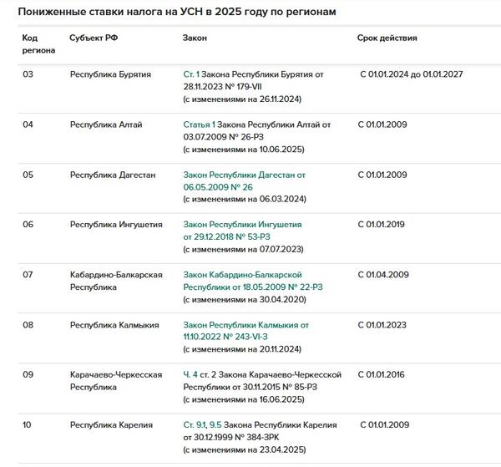Click the Buryatia validity period 'С 01.01.2024 до 01.01.2027'
The image size is (501, 467).
click(411, 74)
